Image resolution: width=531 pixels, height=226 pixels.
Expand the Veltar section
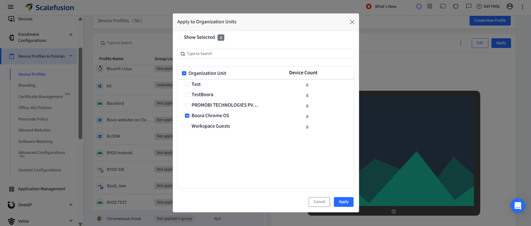(71, 221)
